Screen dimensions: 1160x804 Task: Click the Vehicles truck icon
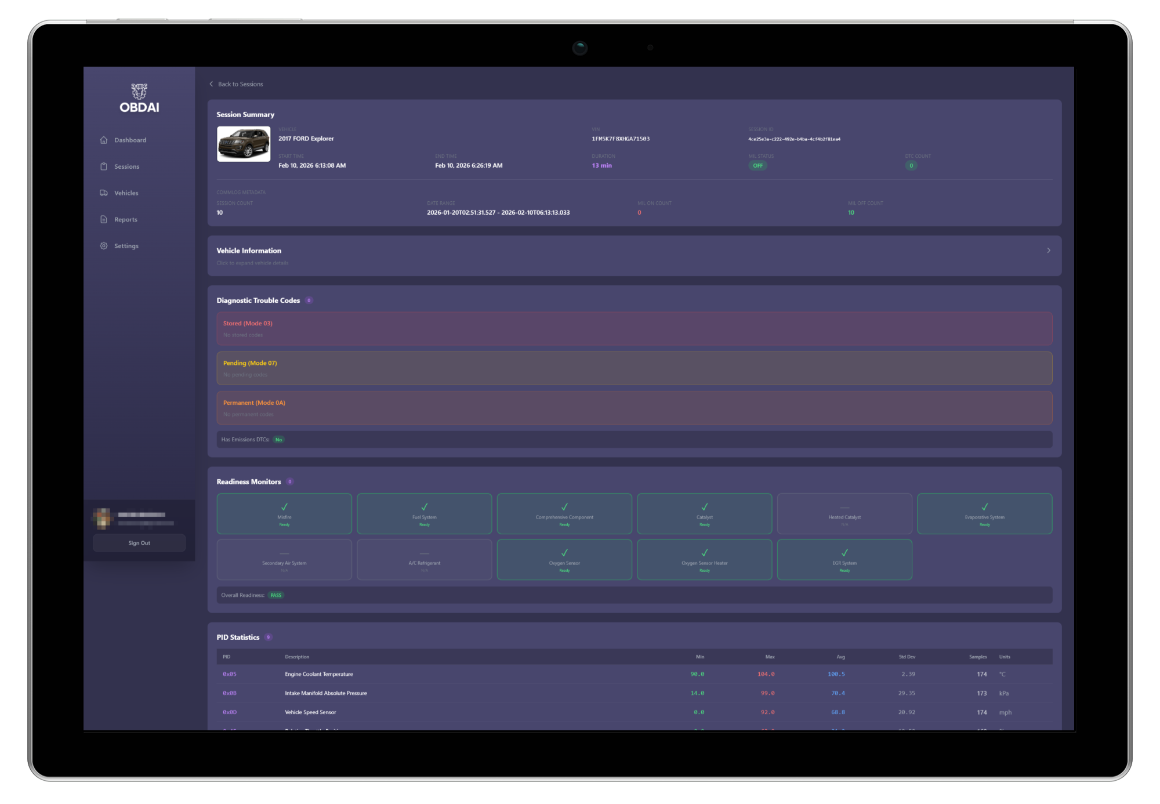point(104,193)
